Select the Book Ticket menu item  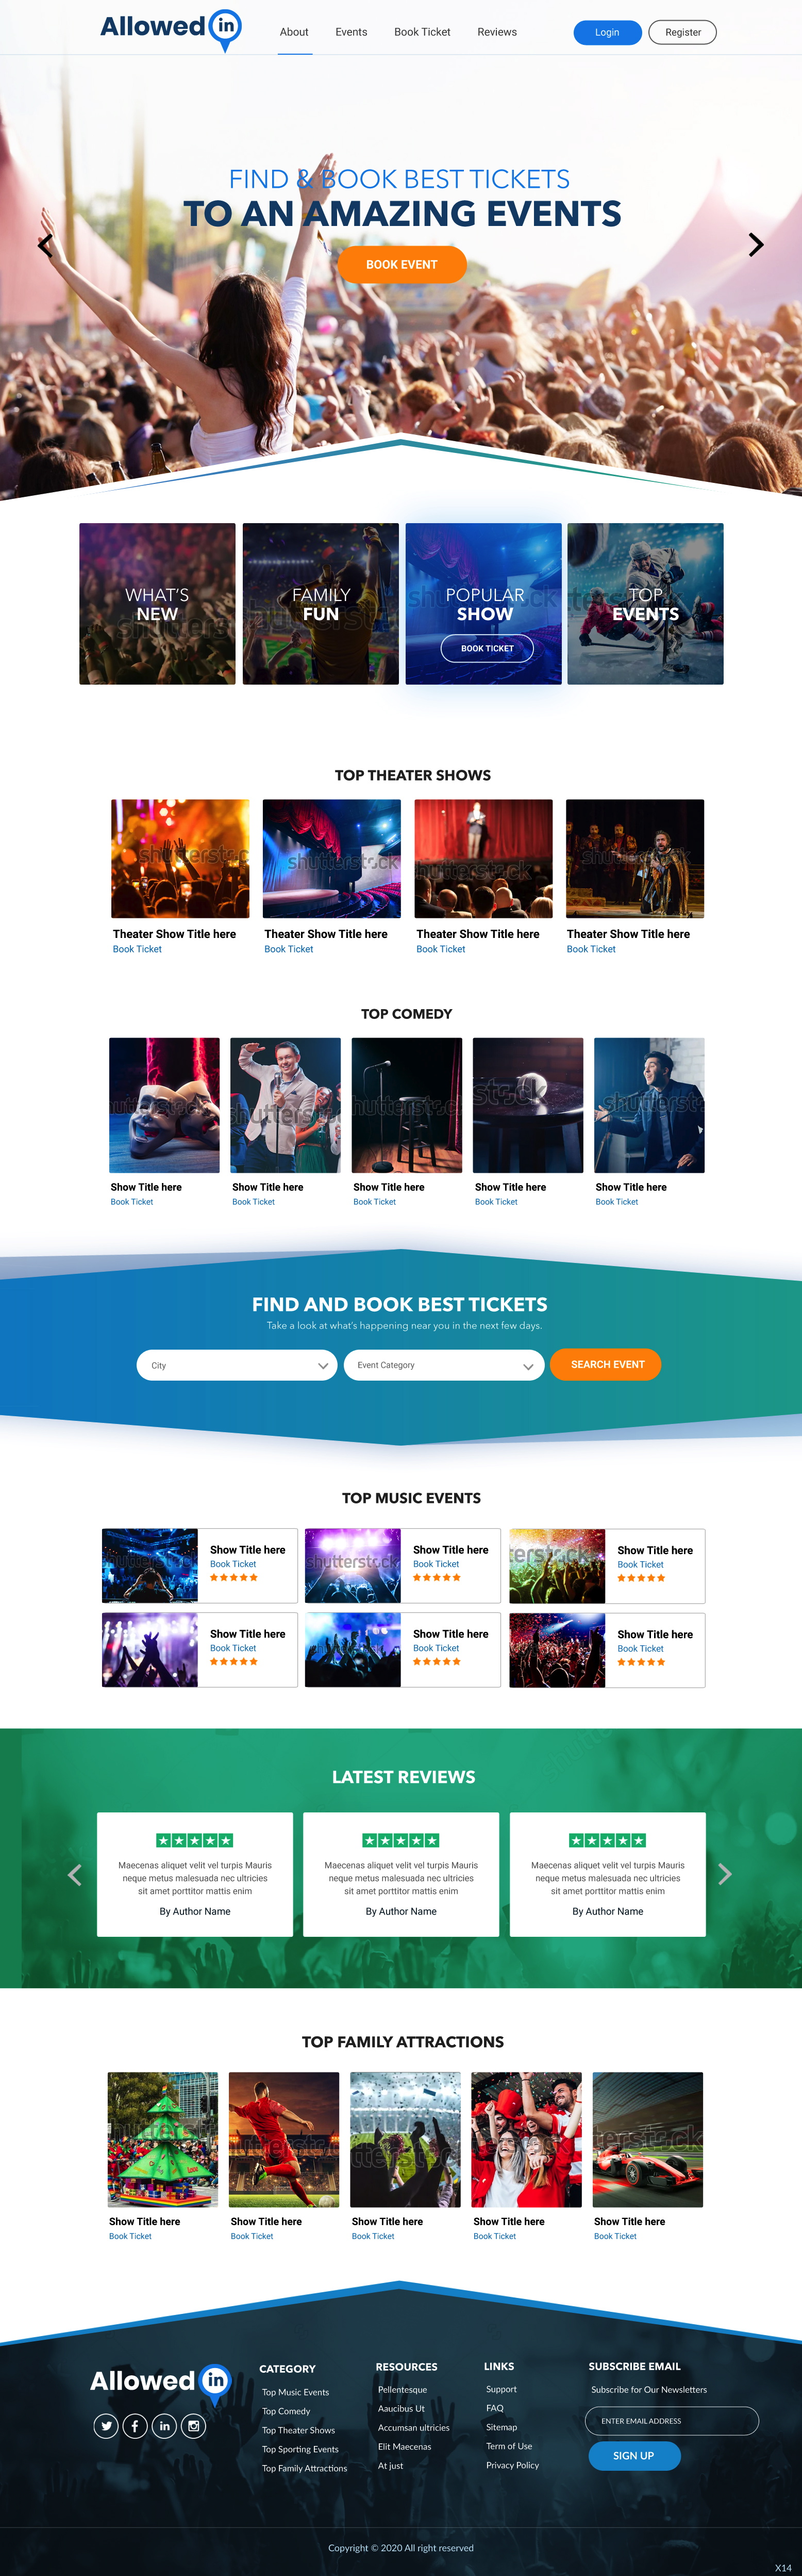423,32
